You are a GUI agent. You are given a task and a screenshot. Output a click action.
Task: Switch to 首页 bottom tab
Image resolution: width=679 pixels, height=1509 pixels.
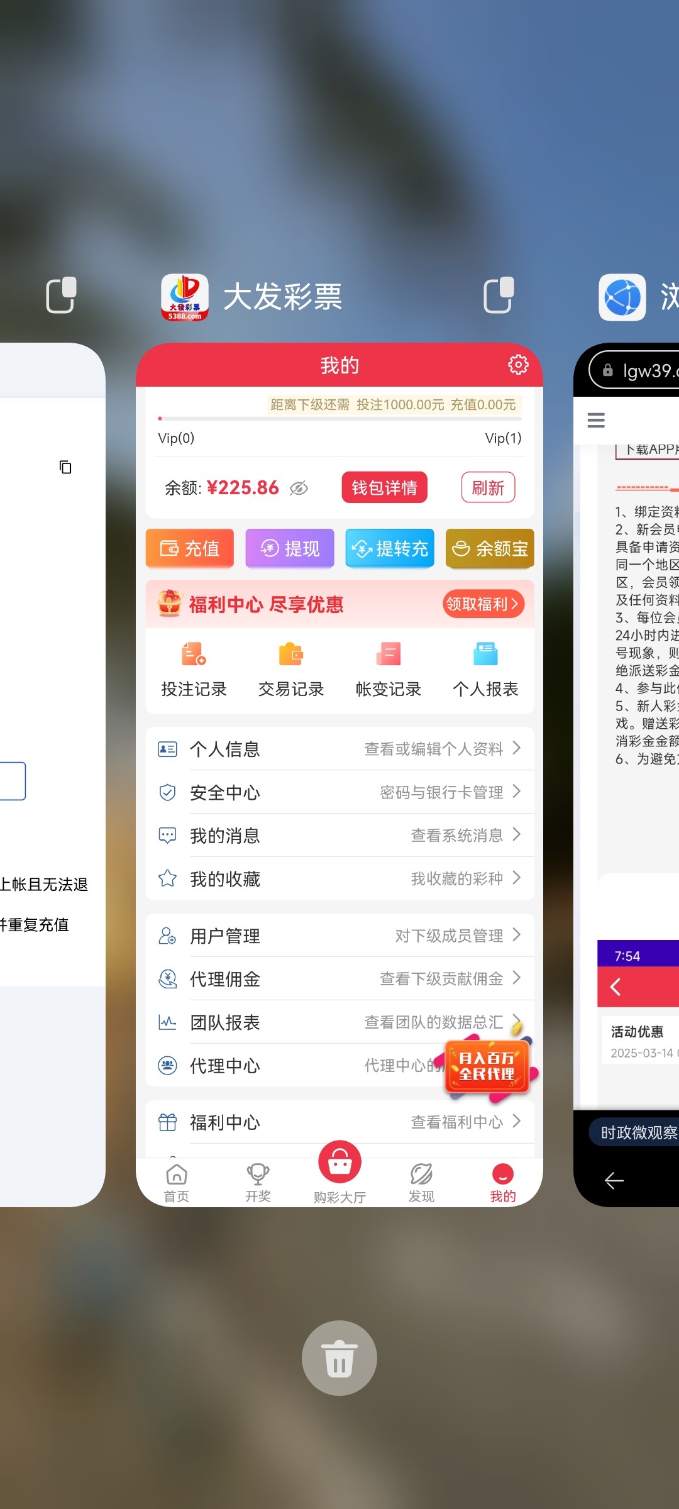pos(177,1182)
